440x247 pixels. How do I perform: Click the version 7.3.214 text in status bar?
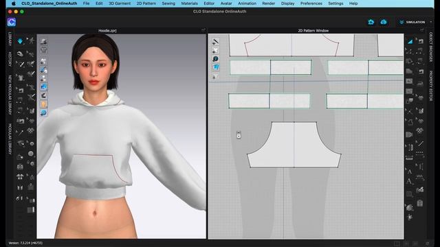25,243
